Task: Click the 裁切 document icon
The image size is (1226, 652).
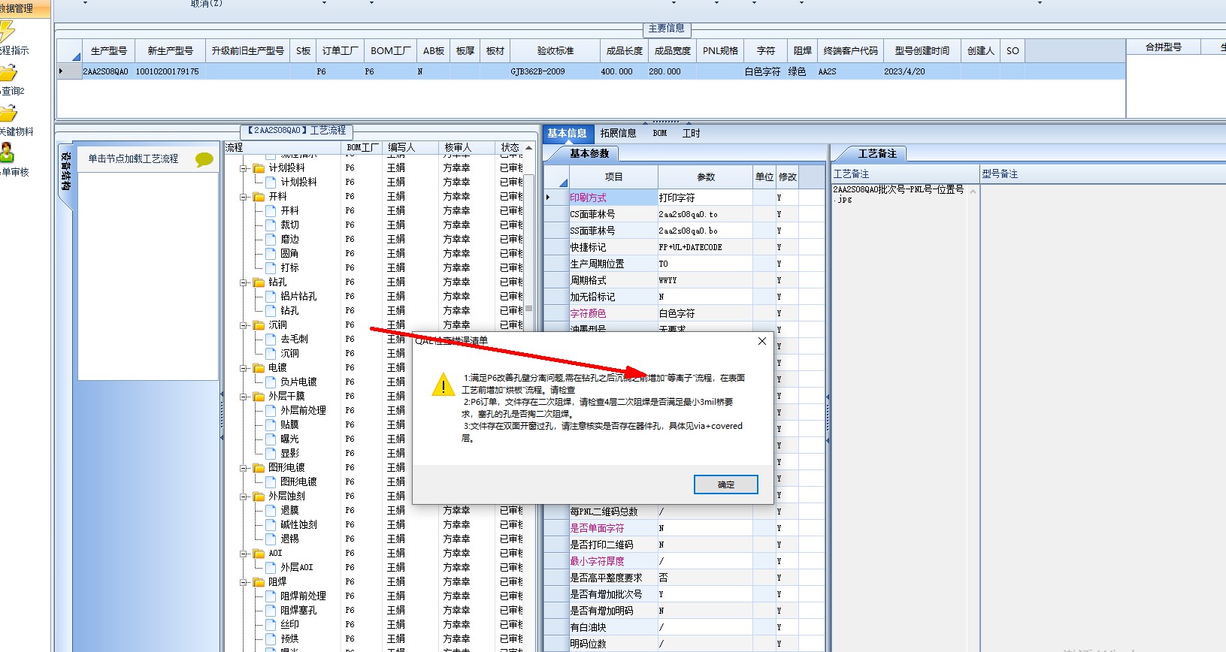Action: 271,225
